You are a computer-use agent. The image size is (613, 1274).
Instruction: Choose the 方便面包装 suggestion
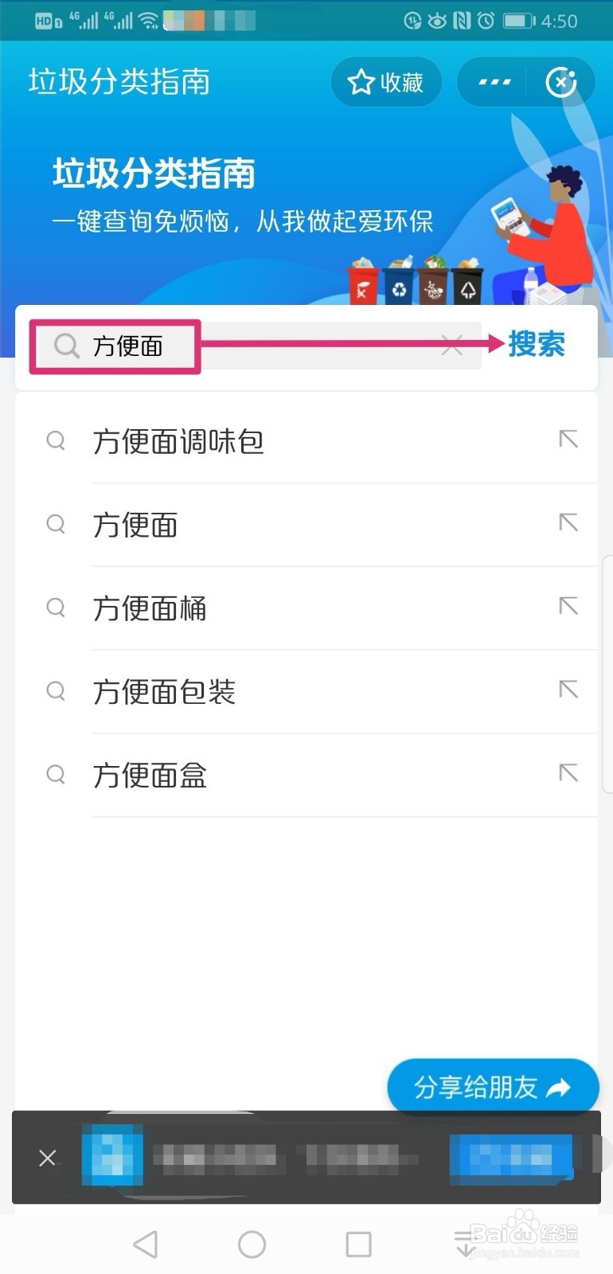pos(306,692)
